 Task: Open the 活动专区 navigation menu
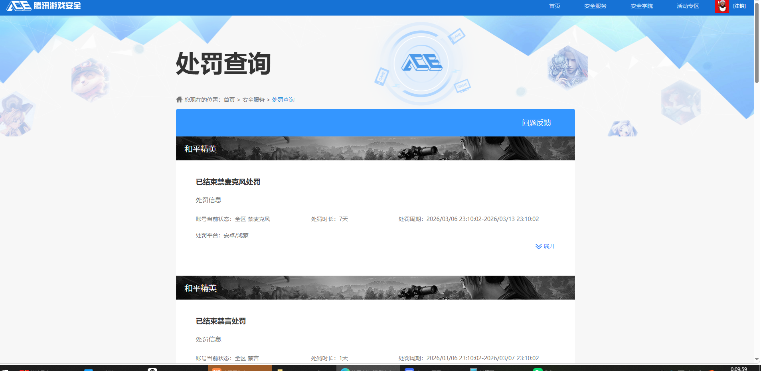(x=688, y=6)
